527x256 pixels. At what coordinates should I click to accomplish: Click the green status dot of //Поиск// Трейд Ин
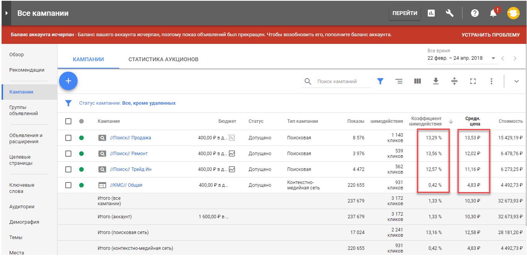tap(81, 169)
